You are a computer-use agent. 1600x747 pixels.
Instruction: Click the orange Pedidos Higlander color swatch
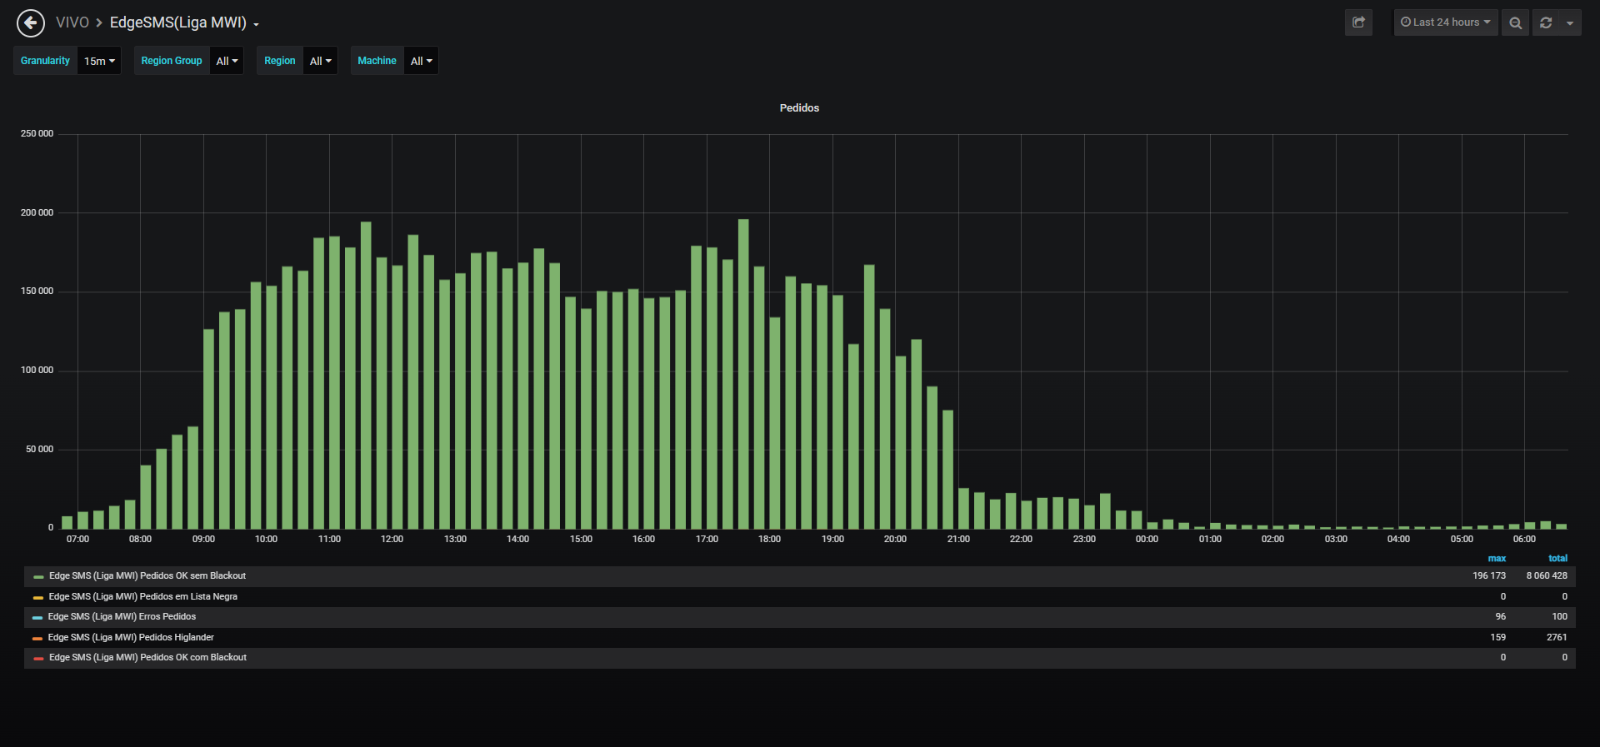click(37, 638)
